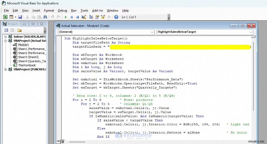Screen dimensions: 267x144
Task: Click the Undo arrow icon
Action: point(52,17)
